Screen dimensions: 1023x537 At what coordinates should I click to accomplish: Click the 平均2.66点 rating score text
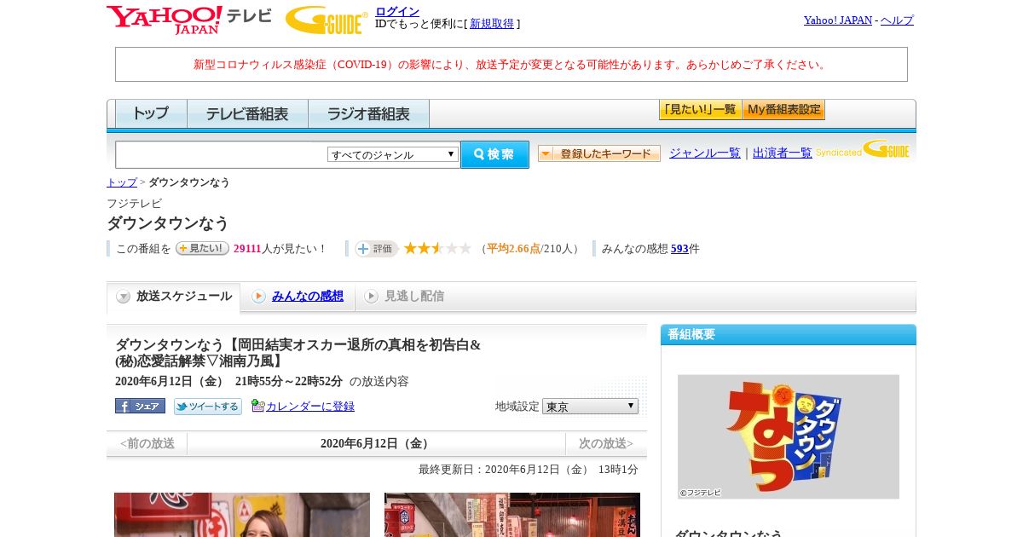tap(513, 249)
